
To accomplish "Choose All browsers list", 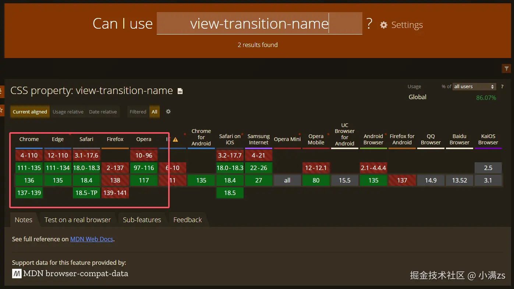I will click(155, 112).
